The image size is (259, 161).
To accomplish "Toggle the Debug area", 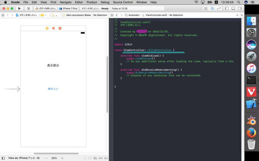I will point(233,8).
